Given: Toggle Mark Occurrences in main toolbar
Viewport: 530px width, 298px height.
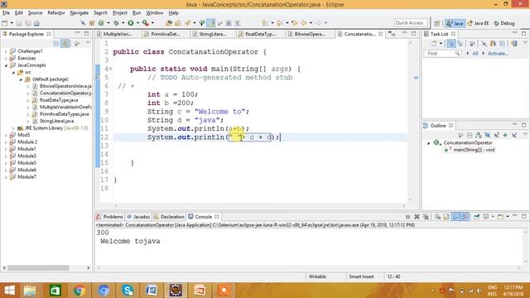Looking at the screenshot, I should click(211, 23).
